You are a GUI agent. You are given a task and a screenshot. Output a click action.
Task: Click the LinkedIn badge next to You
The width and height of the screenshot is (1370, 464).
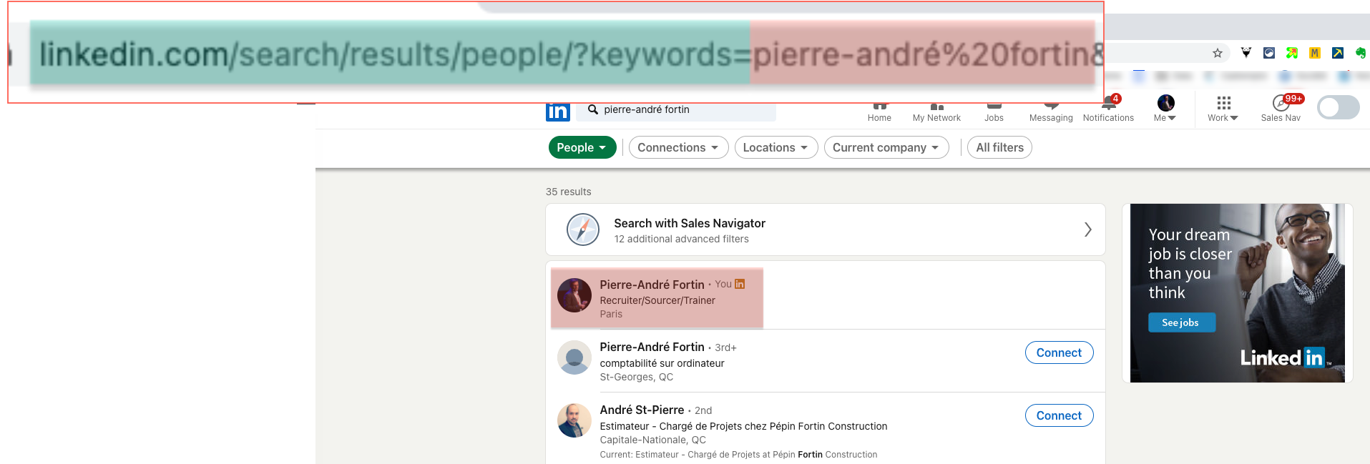click(740, 284)
